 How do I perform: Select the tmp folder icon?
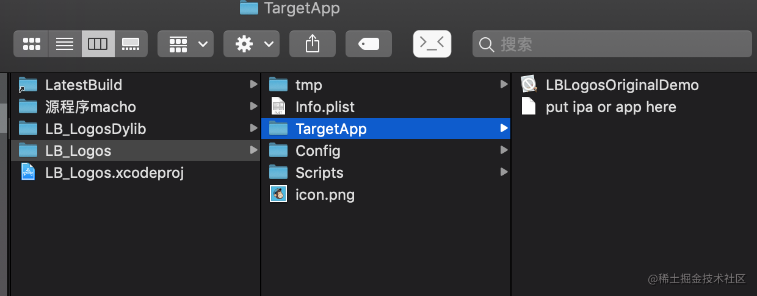coord(278,84)
